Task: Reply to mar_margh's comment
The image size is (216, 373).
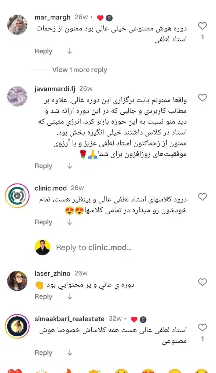Action: [43, 51]
